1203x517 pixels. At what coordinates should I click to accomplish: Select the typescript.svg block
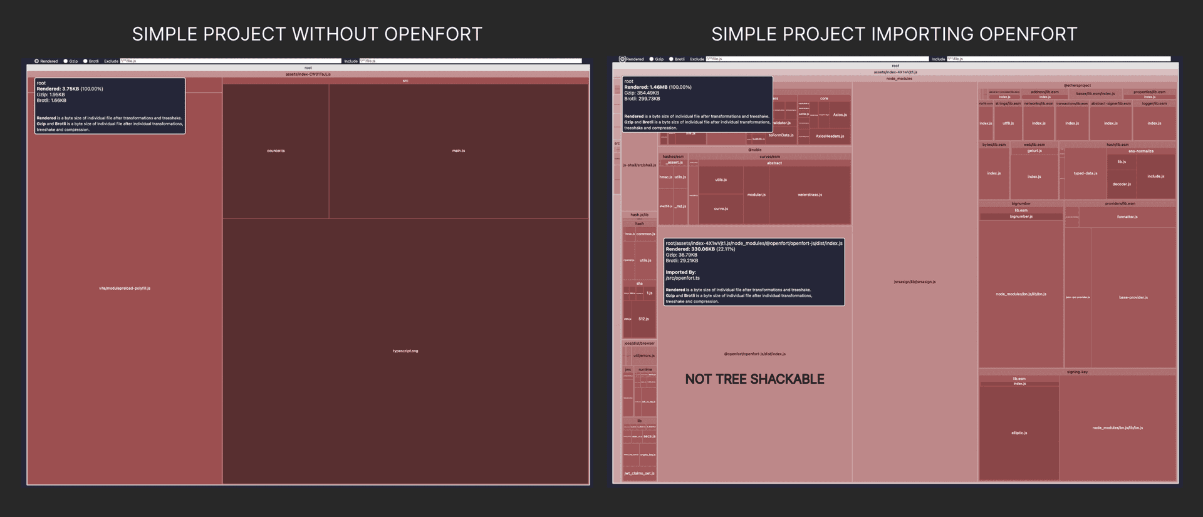[405, 351]
